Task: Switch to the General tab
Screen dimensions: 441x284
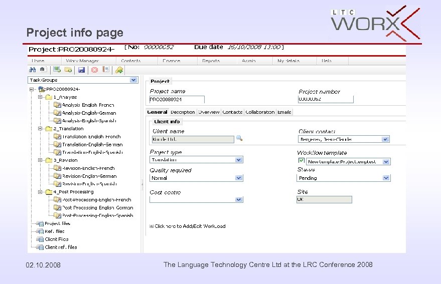Action: [157, 112]
